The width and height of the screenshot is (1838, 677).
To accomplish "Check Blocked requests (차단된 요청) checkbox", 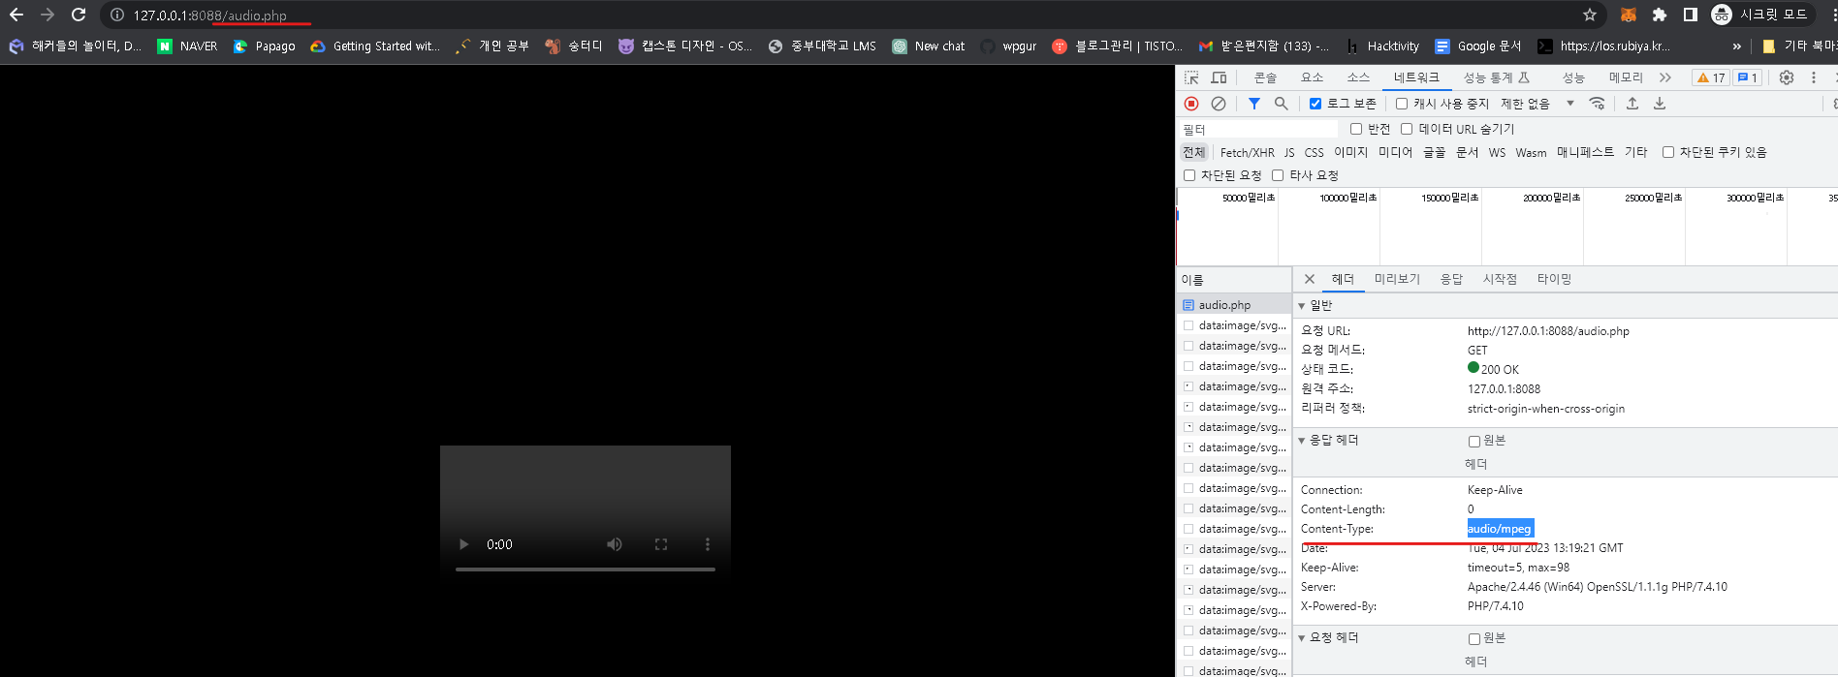I will (x=1189, y=175).
